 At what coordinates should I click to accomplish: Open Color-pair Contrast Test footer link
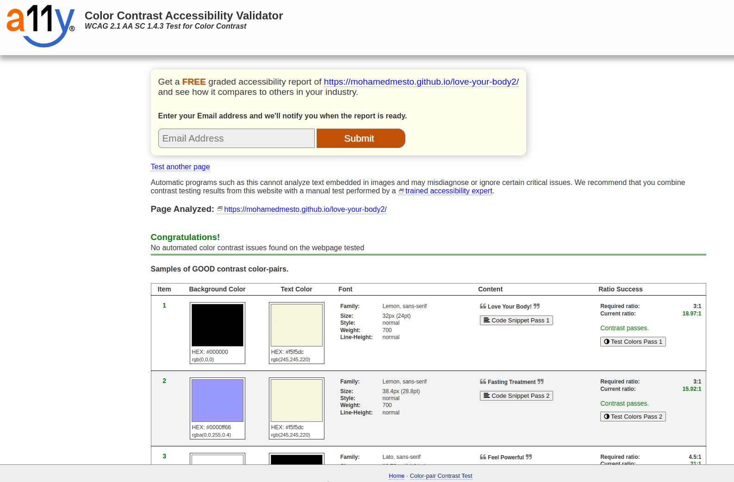[x=441, y=476]
